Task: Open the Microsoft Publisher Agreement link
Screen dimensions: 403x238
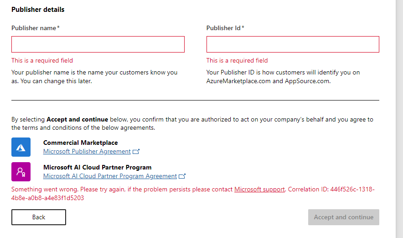Action: coord(87,152)
